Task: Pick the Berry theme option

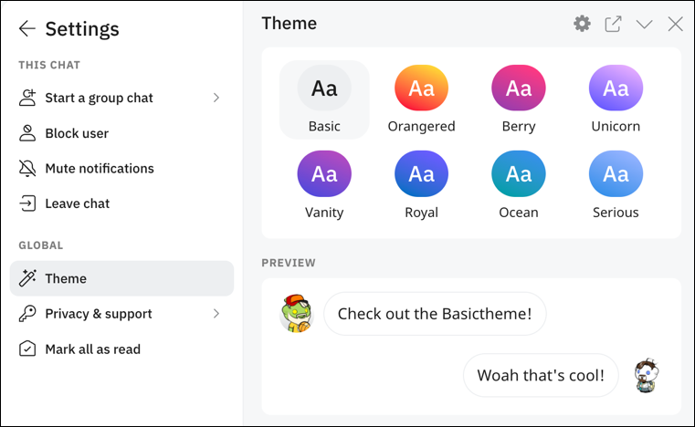Action: (x=519, y=89)
